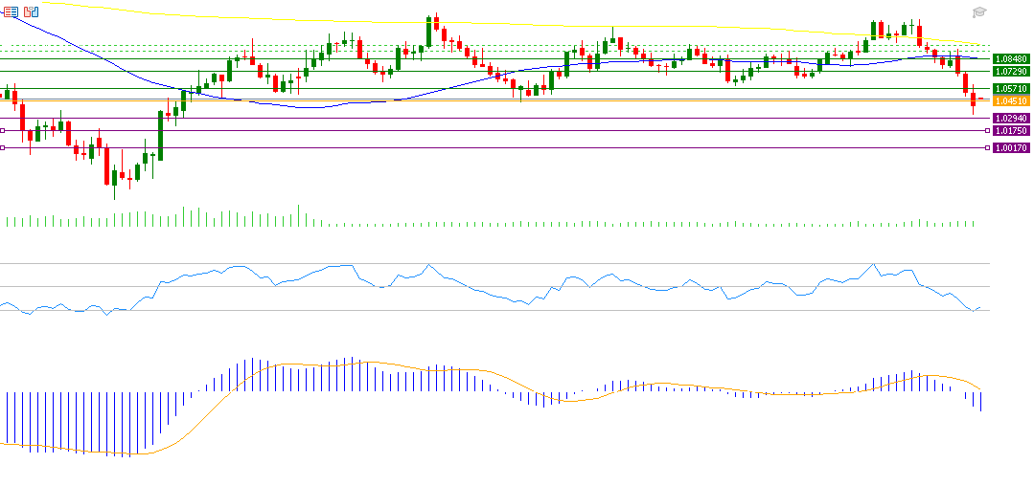
Task: Select the 1.07290 green price label
Action: [x=1011, y=71]
